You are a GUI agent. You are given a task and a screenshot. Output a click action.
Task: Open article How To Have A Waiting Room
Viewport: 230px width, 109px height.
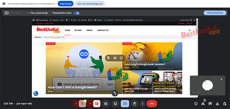point(165,90)
